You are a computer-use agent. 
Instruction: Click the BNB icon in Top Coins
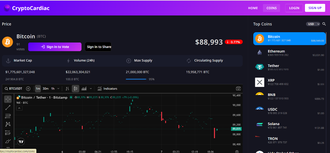coord(259,94)
